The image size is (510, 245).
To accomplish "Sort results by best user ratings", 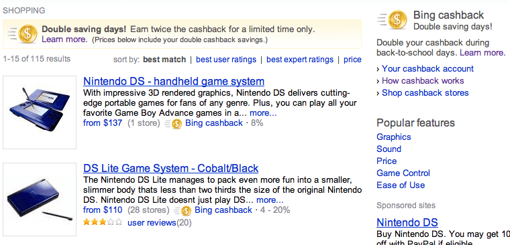I will click(x=226, y=60).
